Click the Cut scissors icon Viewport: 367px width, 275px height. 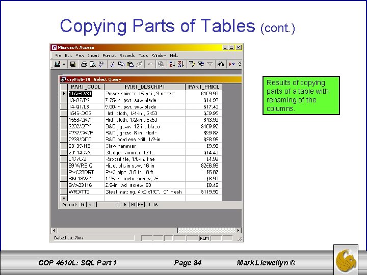112,64
